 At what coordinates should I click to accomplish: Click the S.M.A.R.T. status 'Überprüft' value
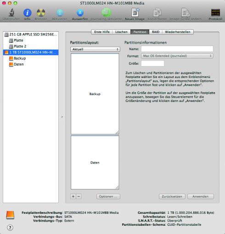174,221
